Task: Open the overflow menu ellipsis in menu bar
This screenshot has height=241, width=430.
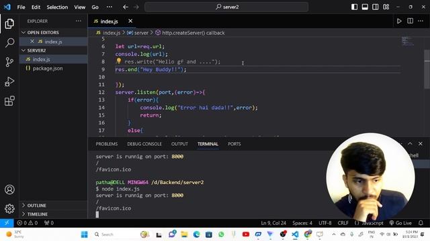Action: [110, 7]
